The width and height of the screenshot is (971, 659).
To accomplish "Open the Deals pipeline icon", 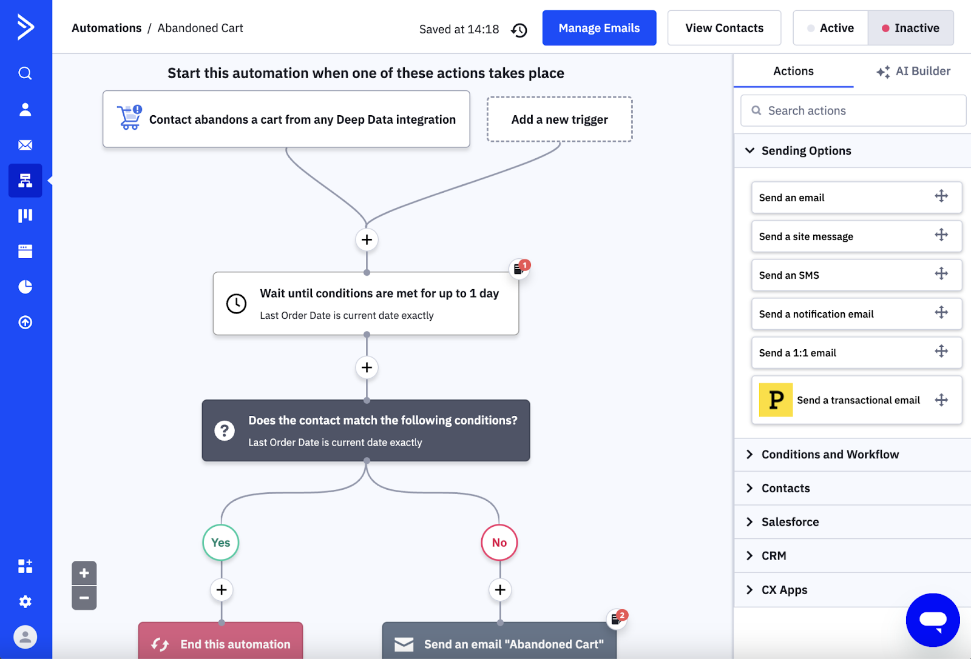I will tap(25, 216).
